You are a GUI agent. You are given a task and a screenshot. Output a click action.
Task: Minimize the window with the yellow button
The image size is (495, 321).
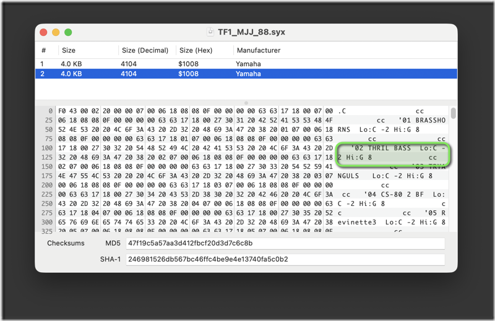tap(56, 32)
